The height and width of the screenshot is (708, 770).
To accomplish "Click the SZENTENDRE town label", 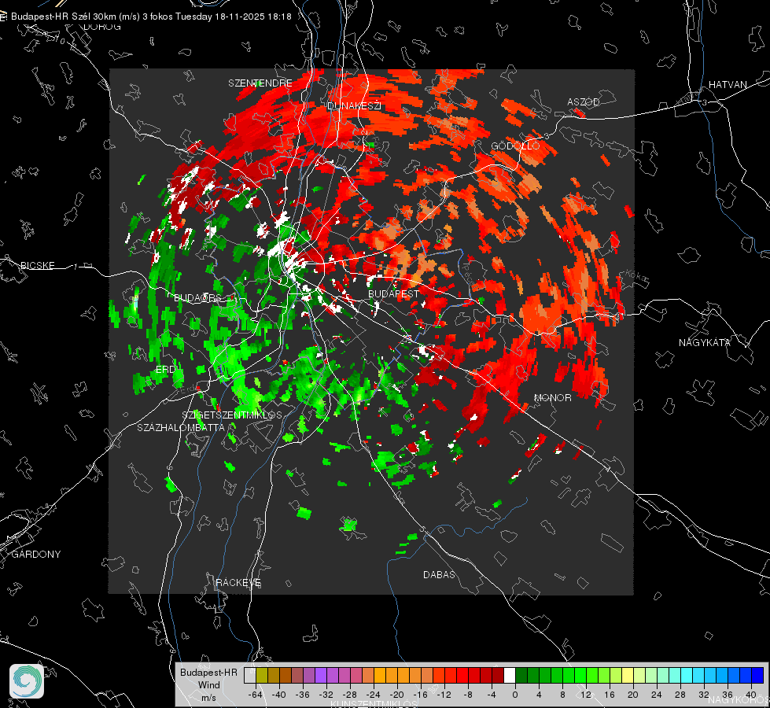I will (x=260, y=83).
